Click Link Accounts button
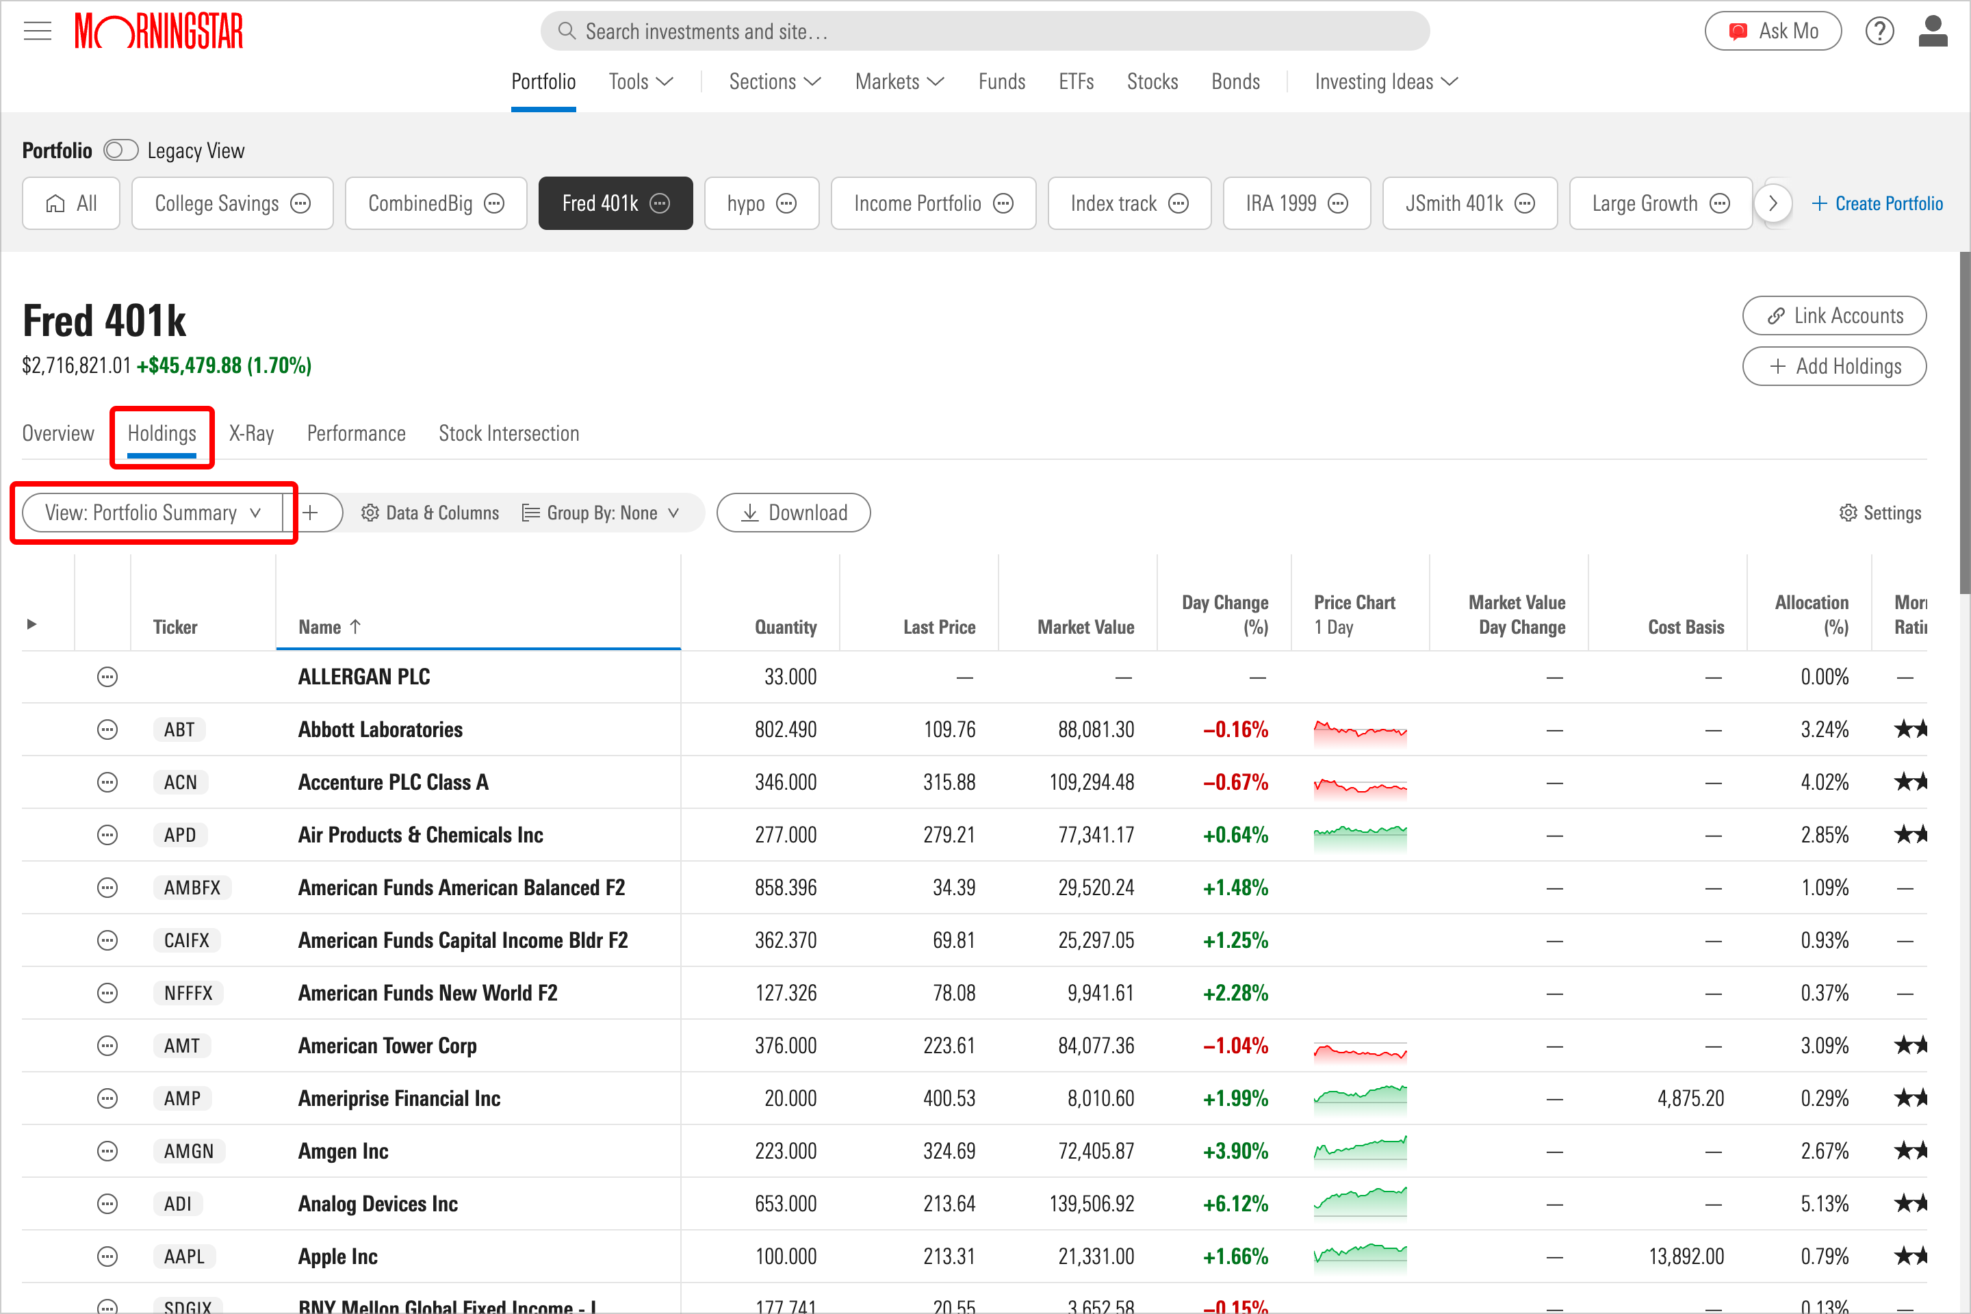This screenshot has width=1971, height=1314. click(1834, 316)
